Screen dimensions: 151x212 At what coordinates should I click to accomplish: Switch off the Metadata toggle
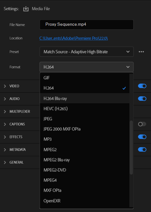click(142, 149)
